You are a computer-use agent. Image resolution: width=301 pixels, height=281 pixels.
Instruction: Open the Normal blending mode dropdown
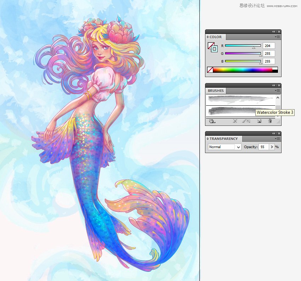tap(225, 147)
